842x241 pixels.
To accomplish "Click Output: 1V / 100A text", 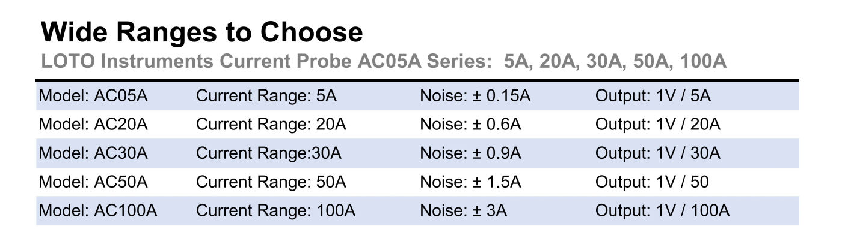I will click(662, 211).
